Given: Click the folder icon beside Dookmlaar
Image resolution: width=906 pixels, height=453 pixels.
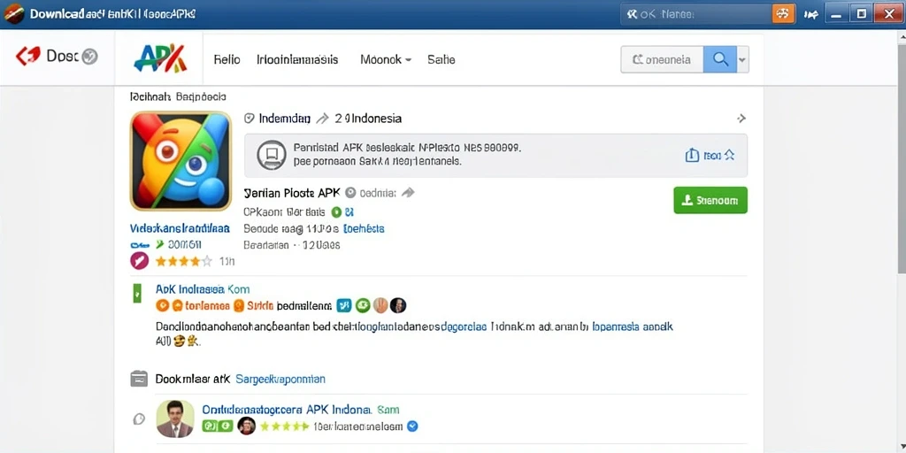Looking at the screenshot, I should coord(139,379).
